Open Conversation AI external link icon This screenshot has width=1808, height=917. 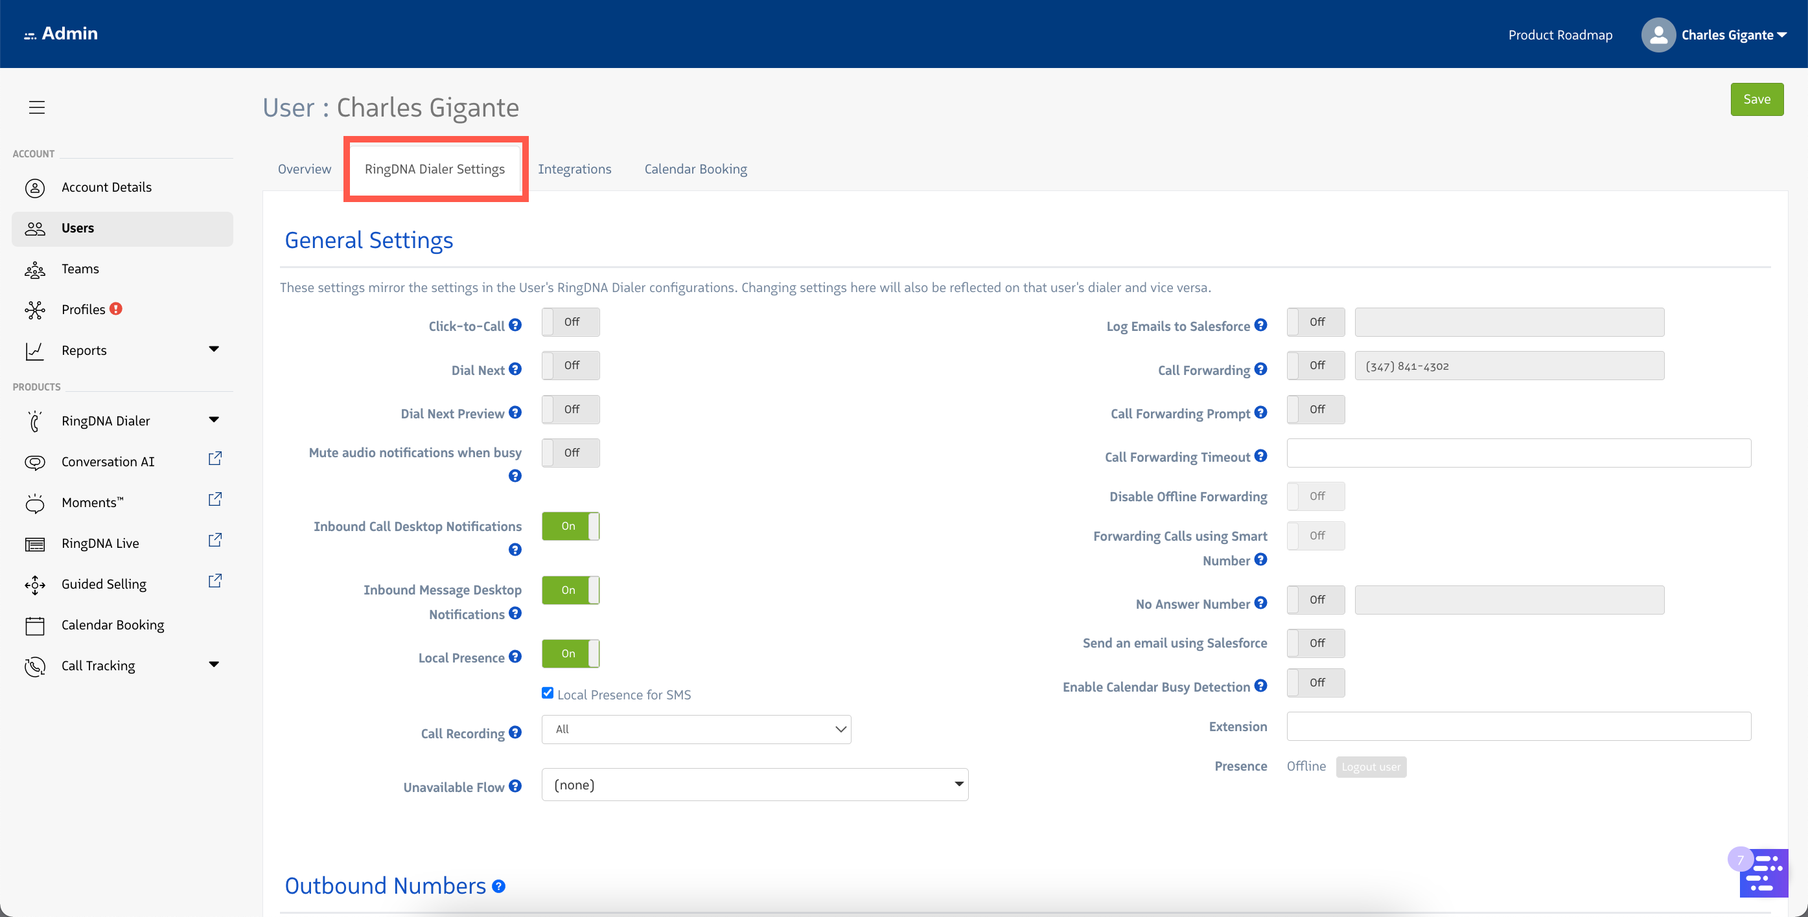(214, 459)
